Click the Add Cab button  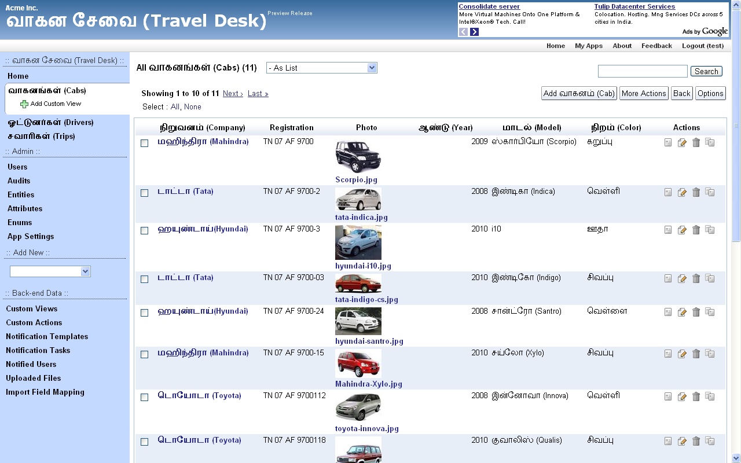pos(579,93)
